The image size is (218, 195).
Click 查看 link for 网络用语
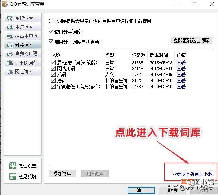(x=181, y=69)
